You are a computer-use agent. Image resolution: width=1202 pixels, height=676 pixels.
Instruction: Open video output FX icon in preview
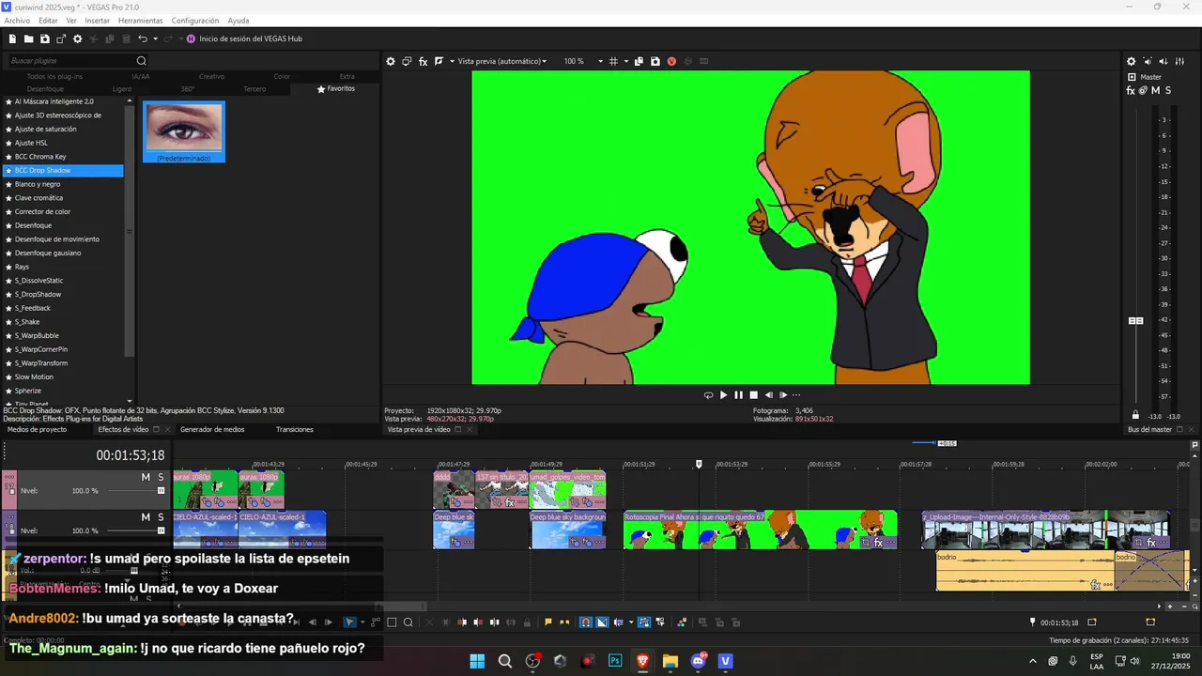(424, 61)
